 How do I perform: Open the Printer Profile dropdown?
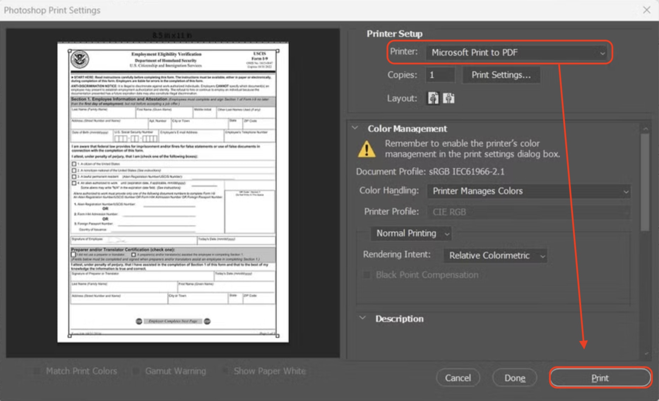[528, 212]
